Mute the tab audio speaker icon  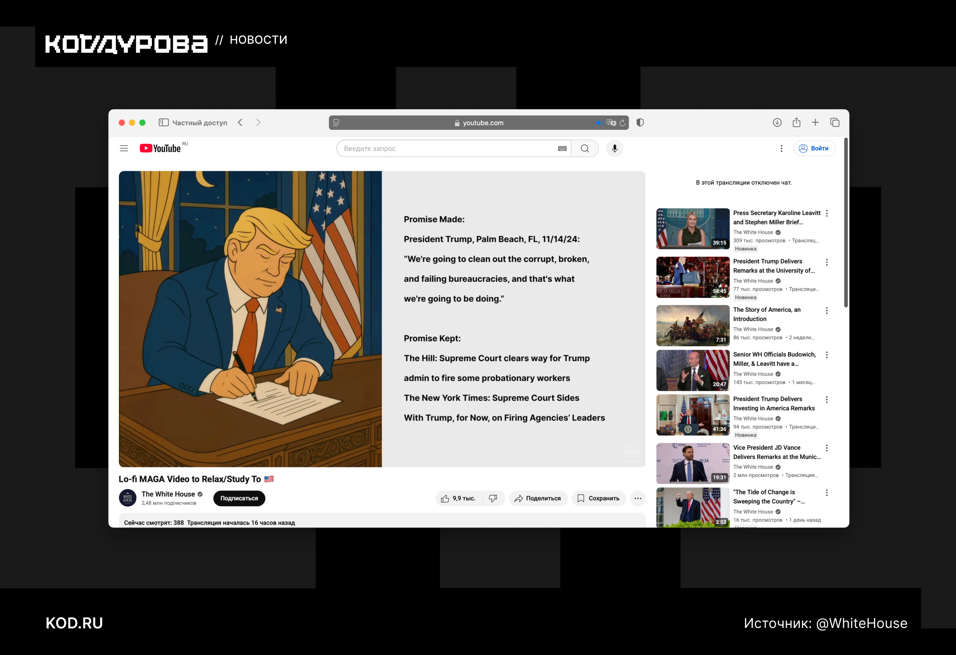click(x=599, y=123)
